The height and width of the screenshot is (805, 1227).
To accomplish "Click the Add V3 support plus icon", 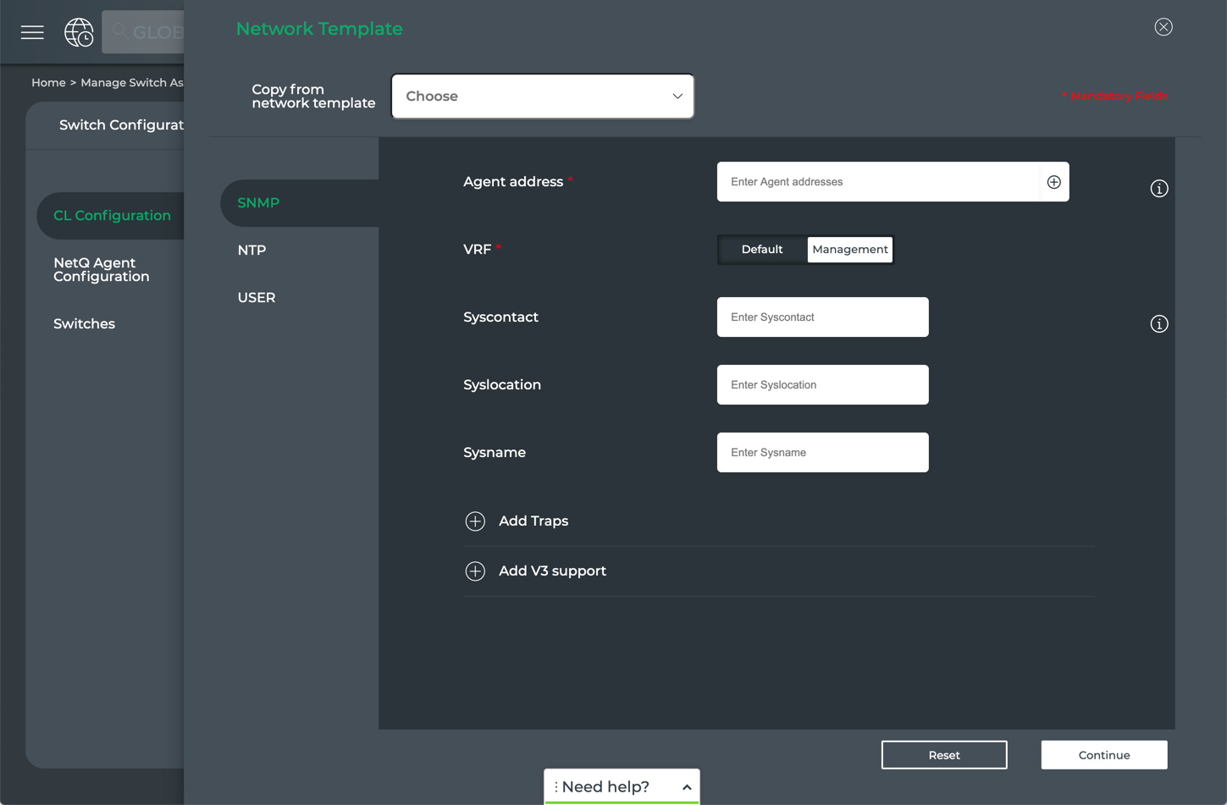I will pos(475,571).
